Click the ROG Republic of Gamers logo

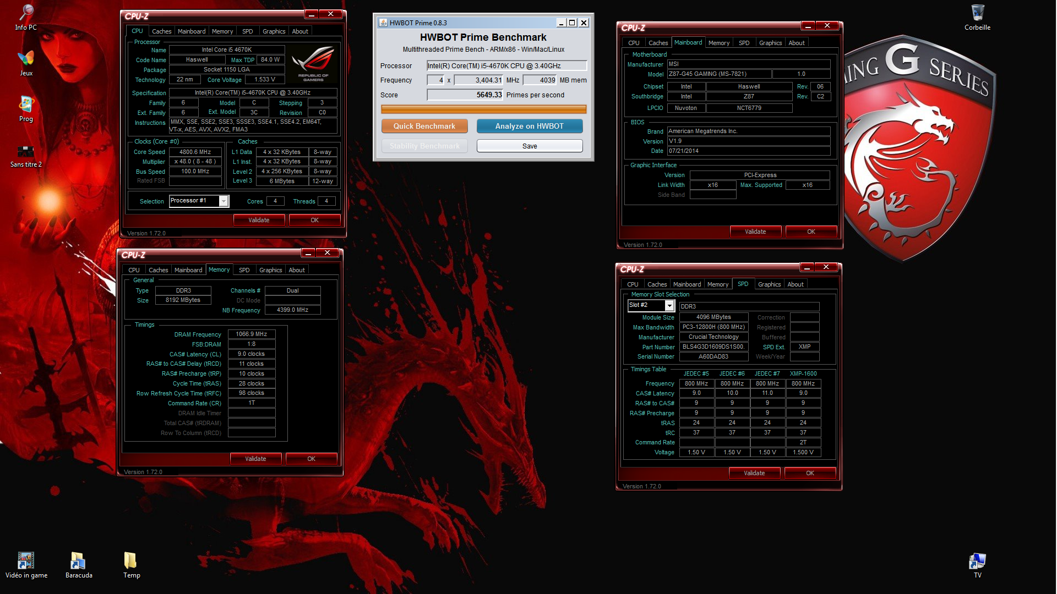[313, 64]
